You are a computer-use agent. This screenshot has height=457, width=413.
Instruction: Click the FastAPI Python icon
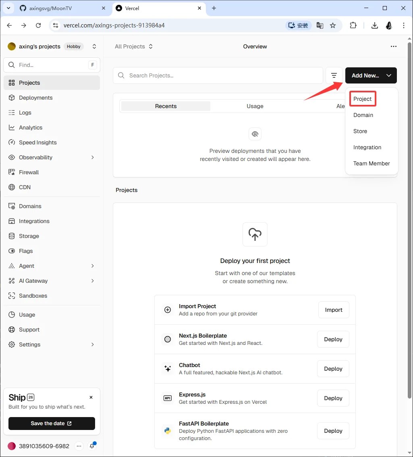point(168,431)
